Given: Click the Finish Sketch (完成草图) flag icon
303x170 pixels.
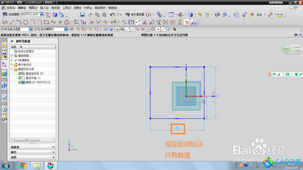Looking at the screenshot, I should tap(5, 15).
